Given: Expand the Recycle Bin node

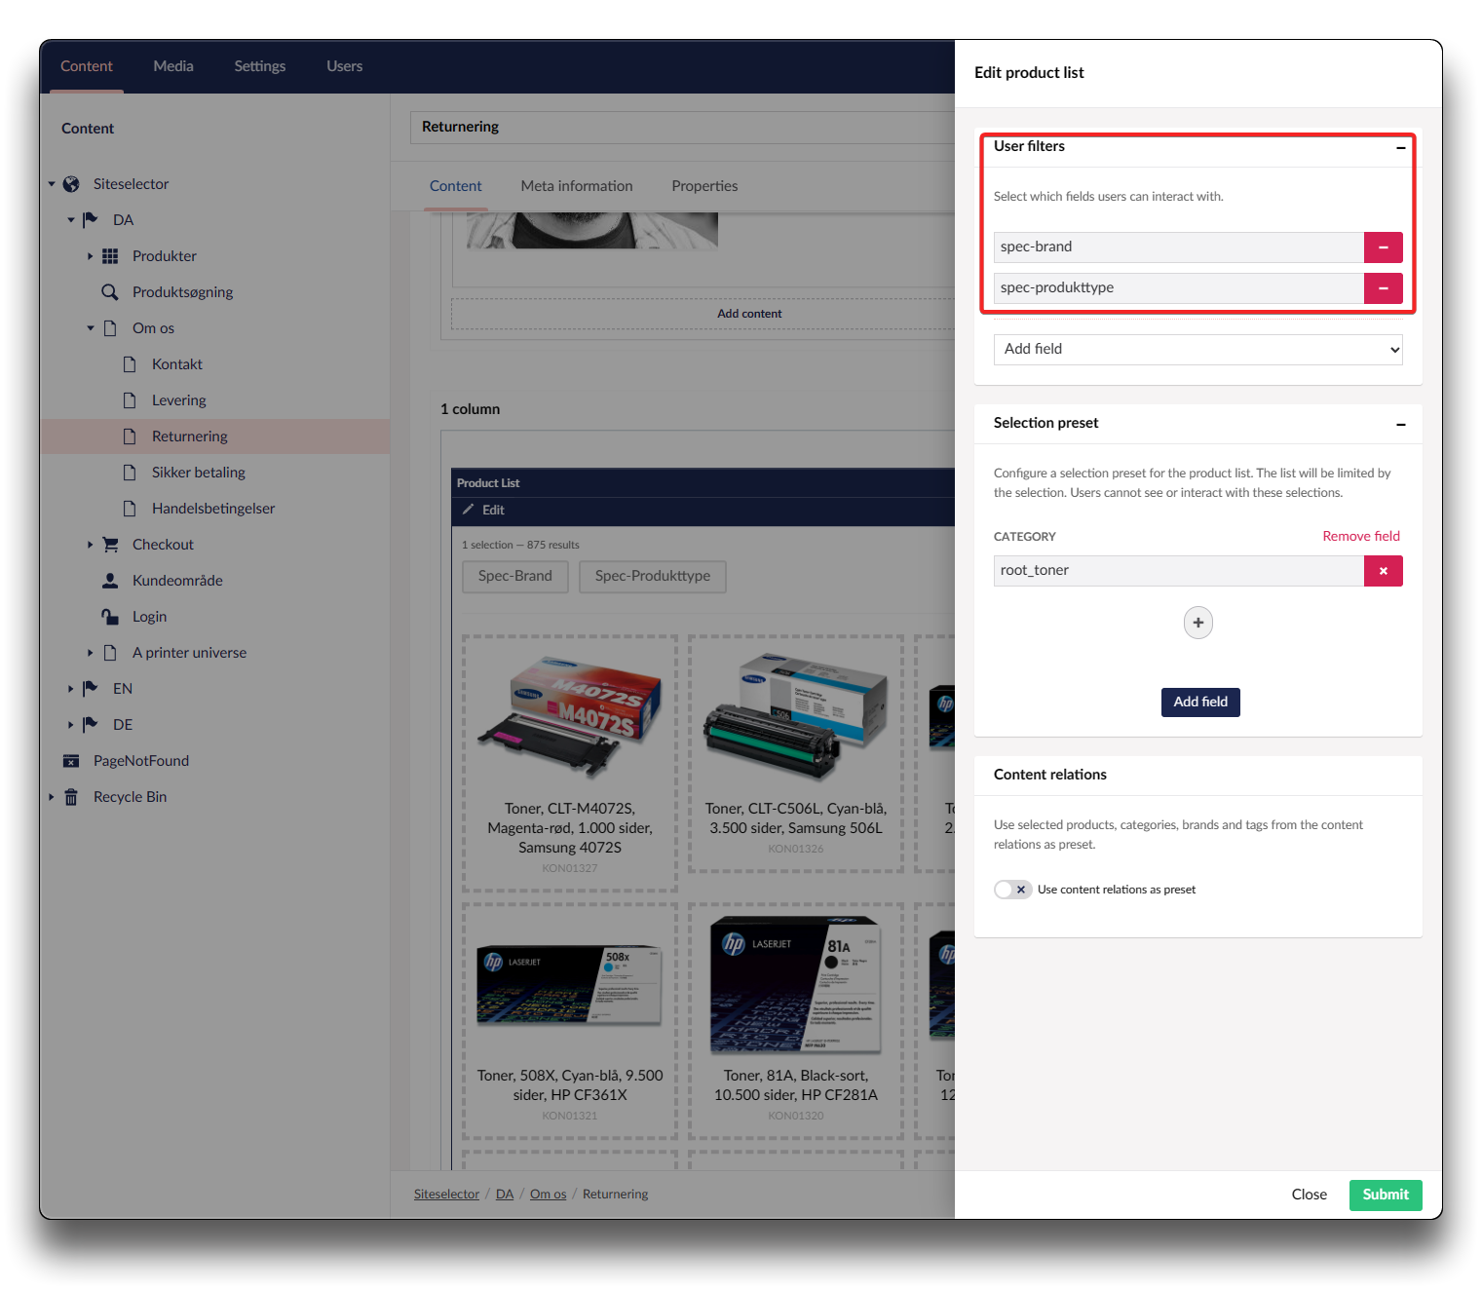Looking at the screenshot, I should tap(51, 797).
